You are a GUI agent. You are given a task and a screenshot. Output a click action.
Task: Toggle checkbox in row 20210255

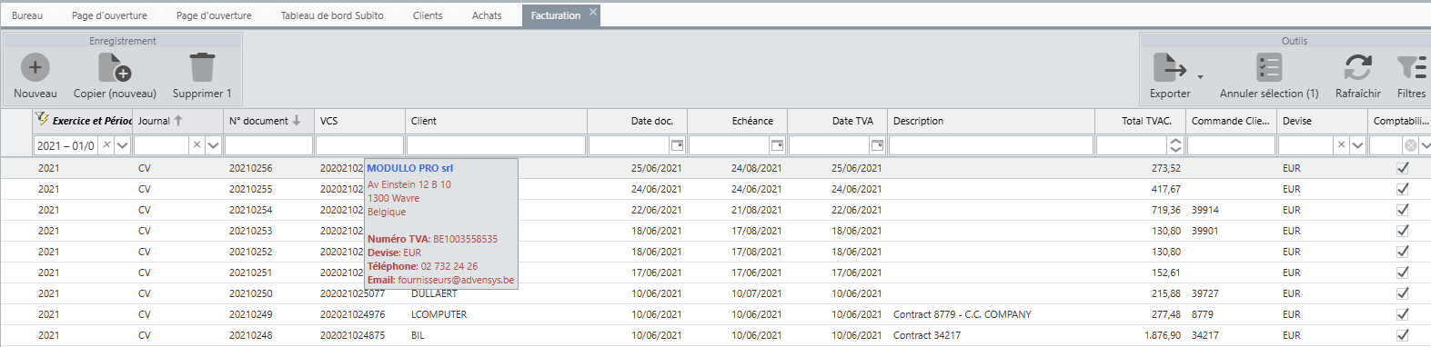click(1403, 189)
